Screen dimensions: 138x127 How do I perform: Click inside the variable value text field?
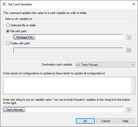(x=63, y=110)
